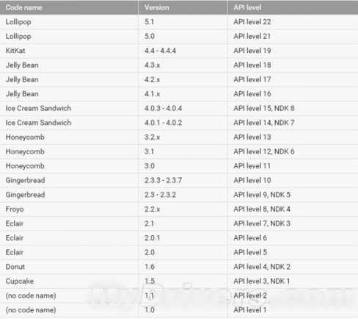Select Gingerbread 2.3.3 - 2.3.7 version cell

point(183,180)
